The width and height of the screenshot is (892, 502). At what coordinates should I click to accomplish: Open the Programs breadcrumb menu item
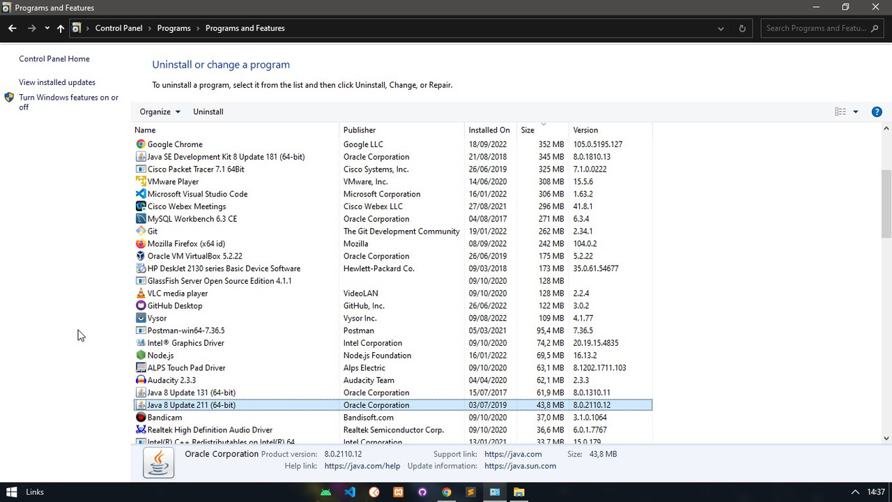[x=174, y=28]
